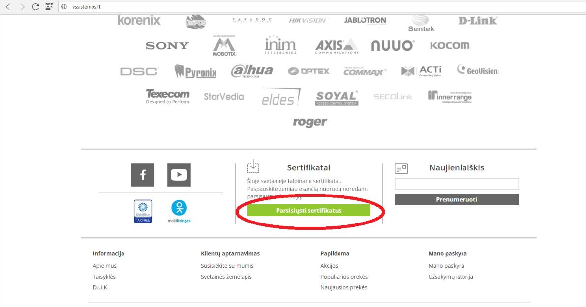The height and width of the screenshot is (307, 586).
Task: Click the Informacija column heading
Action: tap(108, 253)
